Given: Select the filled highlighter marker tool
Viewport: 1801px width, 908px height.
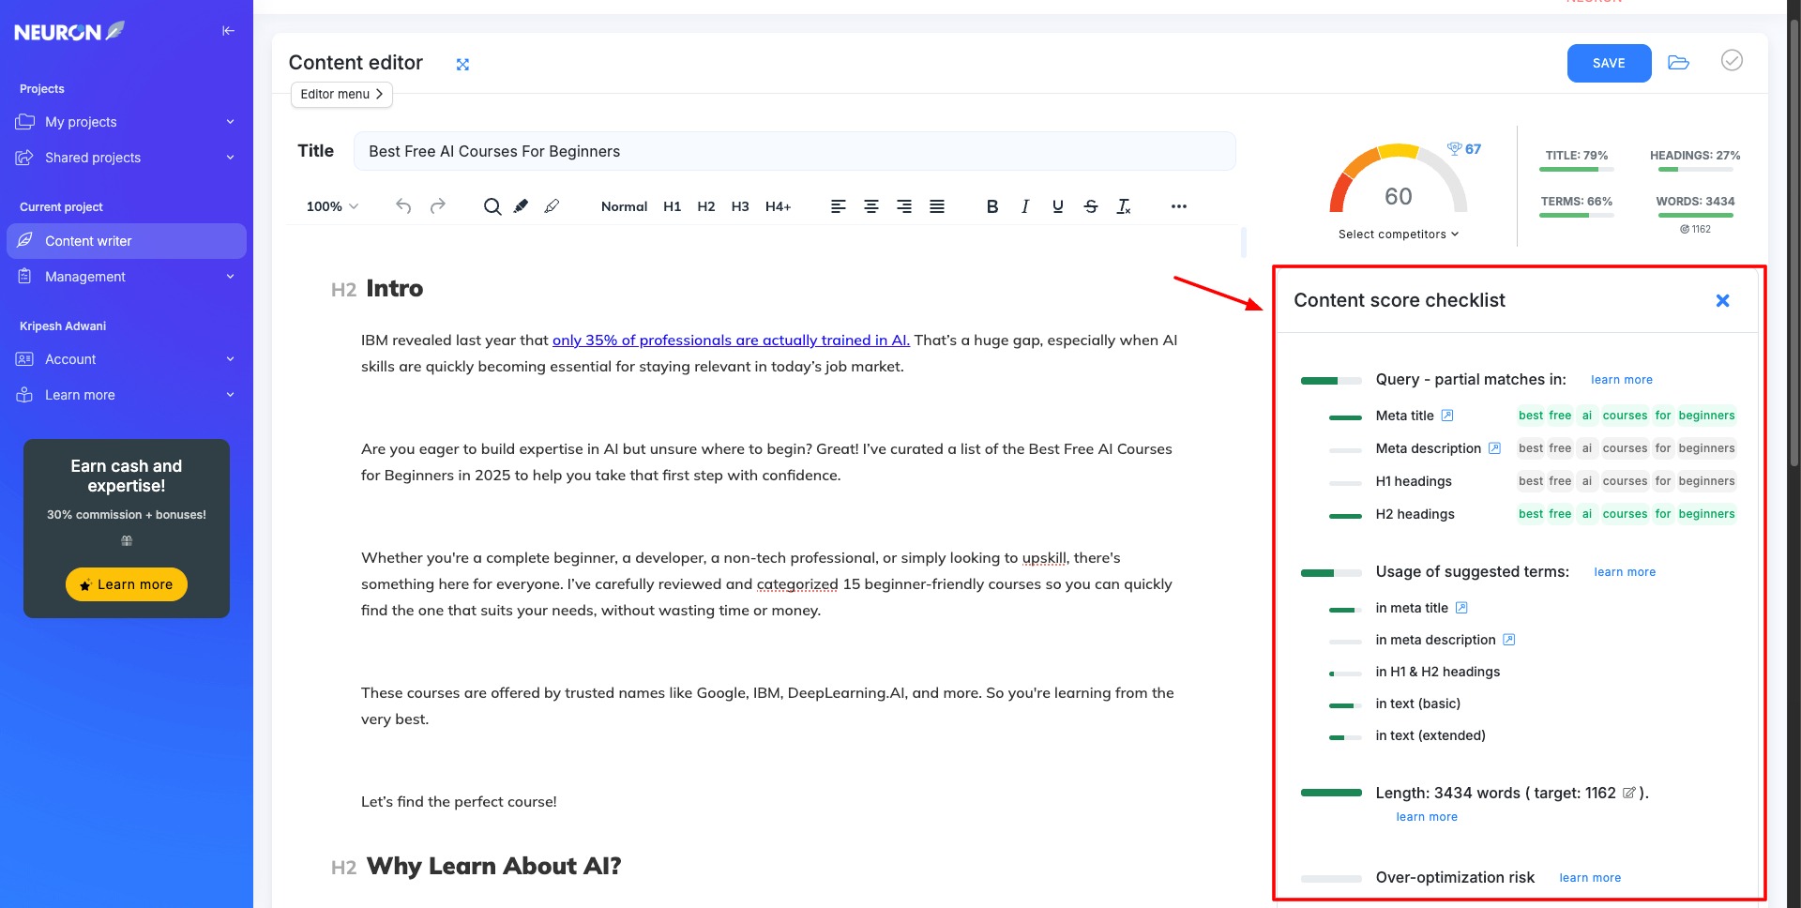Looking at the screenshot, I should (522, 206).
